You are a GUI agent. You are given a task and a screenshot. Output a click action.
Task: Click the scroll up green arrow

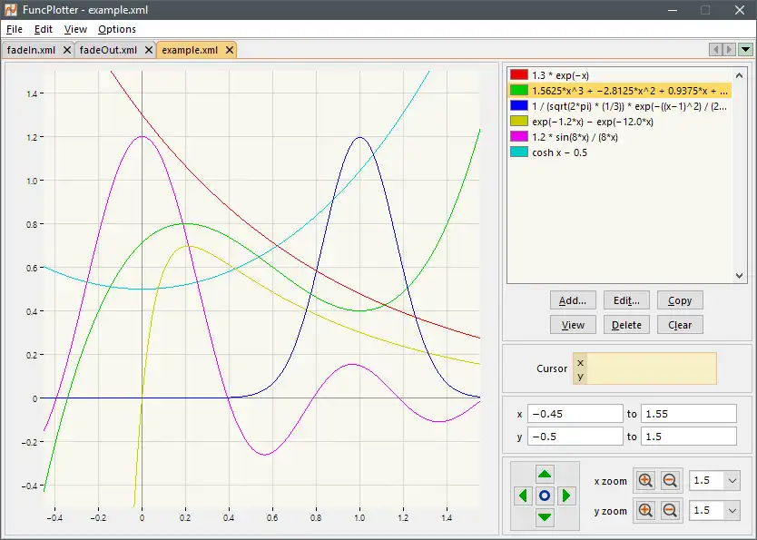[545, 474]
